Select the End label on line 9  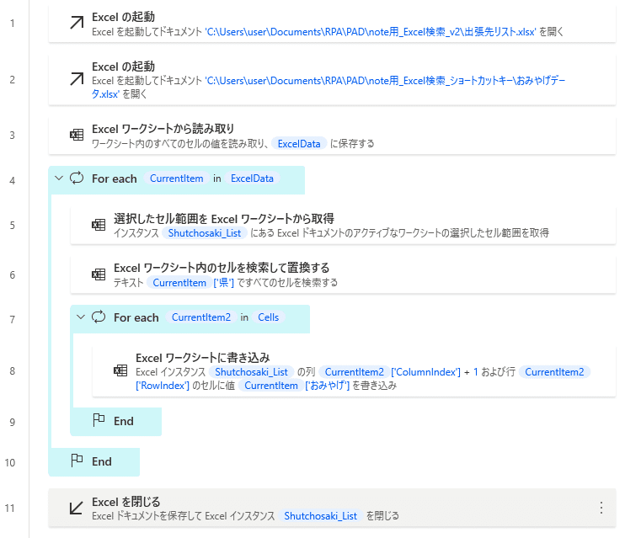(x=124, y=421)
